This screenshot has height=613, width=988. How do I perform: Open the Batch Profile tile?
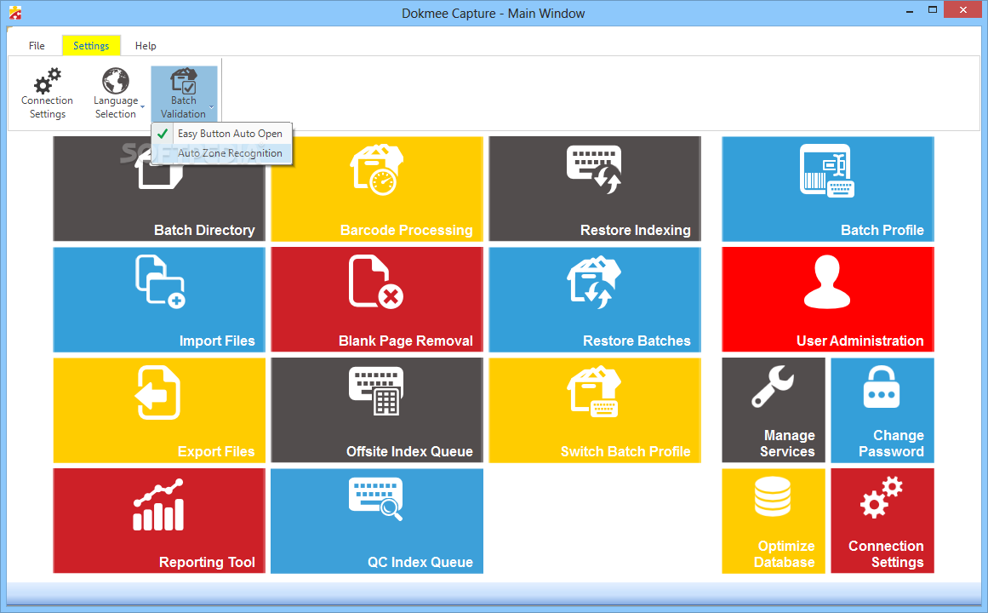(828, 188)
